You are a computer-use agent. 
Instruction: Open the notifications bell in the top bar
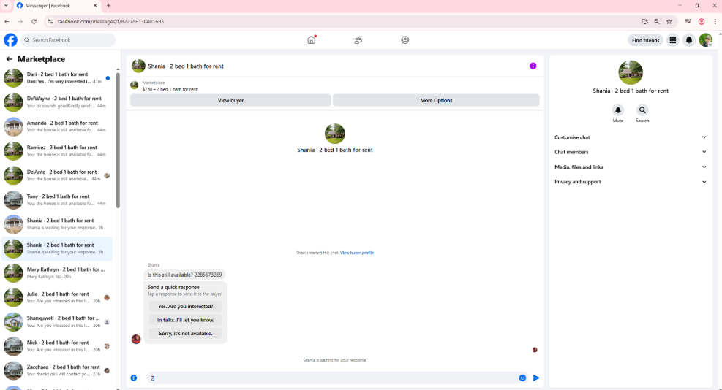tap(689, 40)
